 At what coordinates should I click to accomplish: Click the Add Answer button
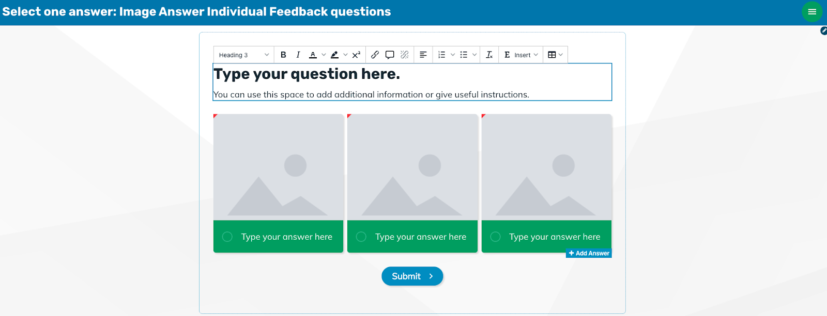[589, 253]
